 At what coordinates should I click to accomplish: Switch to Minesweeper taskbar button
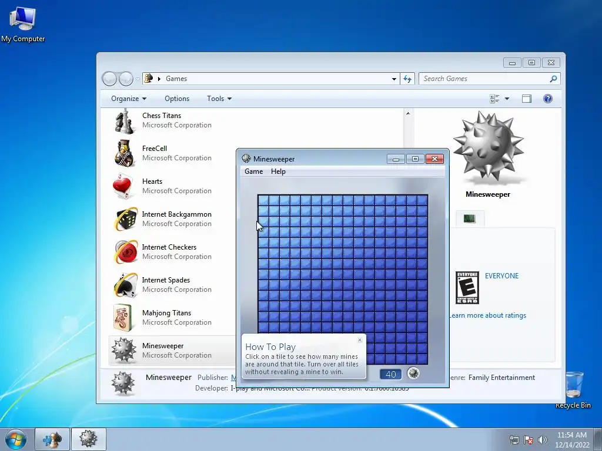click(88, 439)
